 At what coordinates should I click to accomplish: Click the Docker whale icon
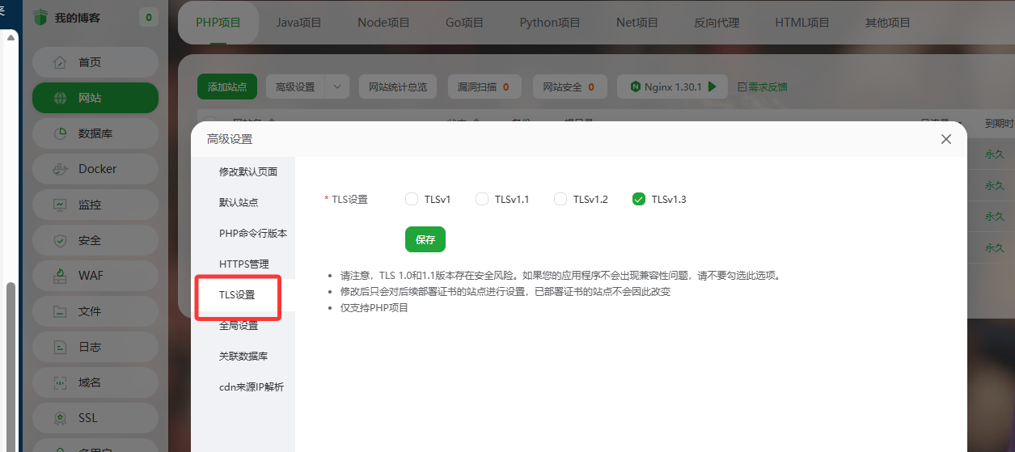pos(60,169)
